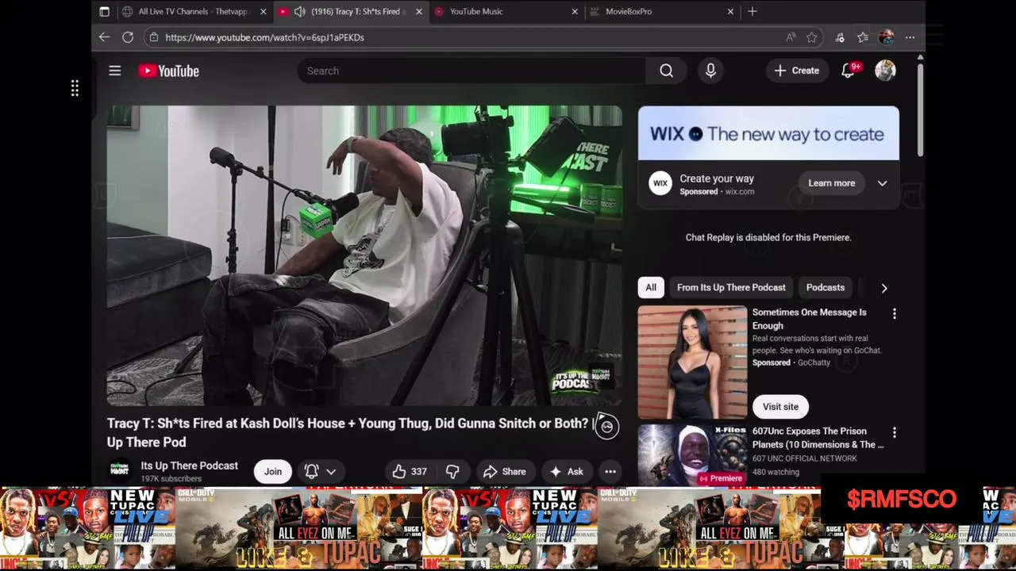Click Visit site on GoChatty ad
The height and width of the screenshot is (571, 1016).
[780, 407]
